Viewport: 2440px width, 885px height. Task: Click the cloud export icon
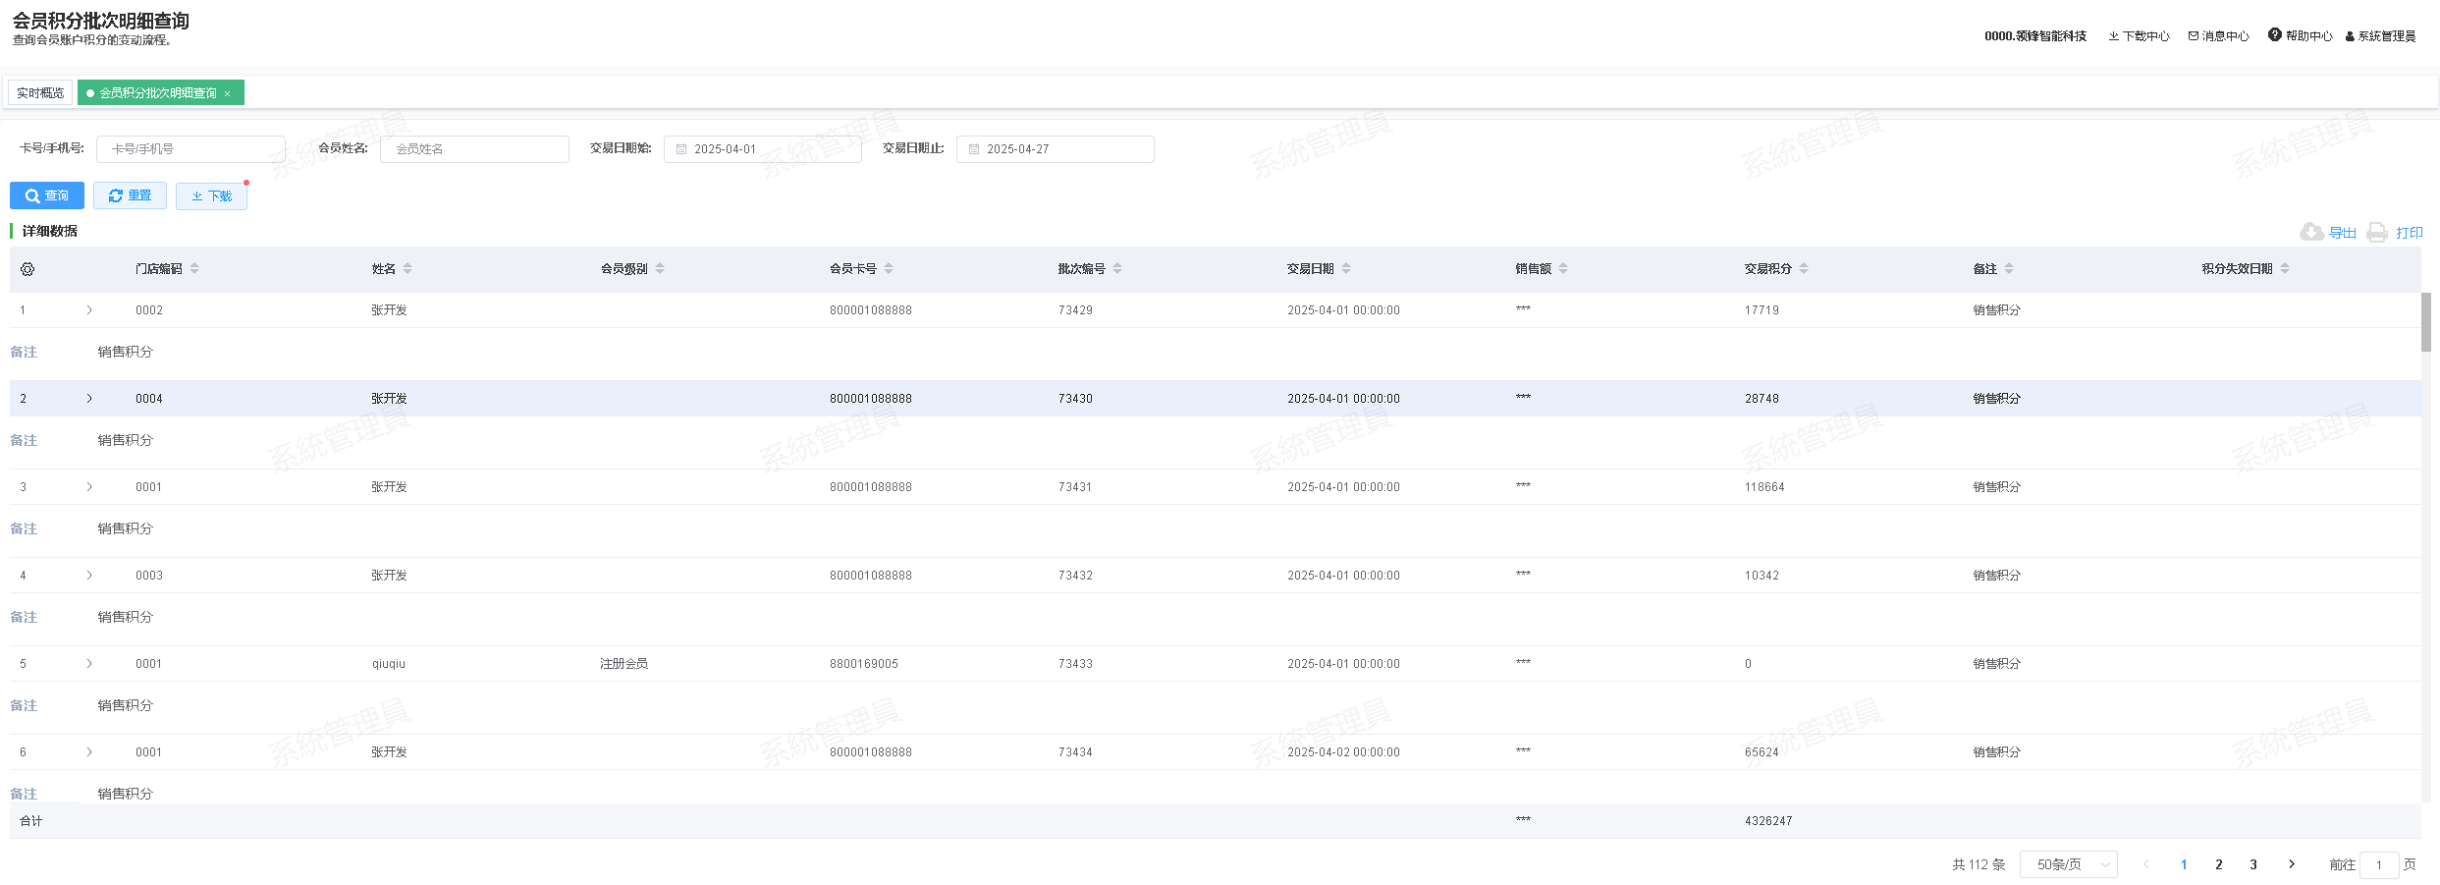pos(2311,232)
